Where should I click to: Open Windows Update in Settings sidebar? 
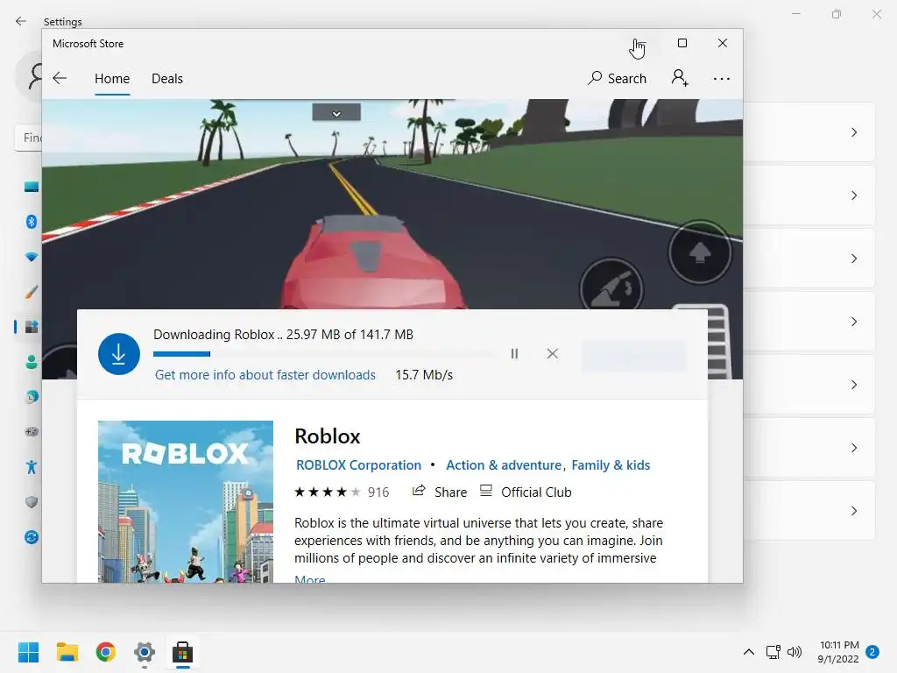(x=32, y=537)
